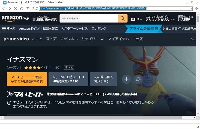200x129 pixels.
Task: Click the info icon next to rental notice
Action: pyautogui.click(x=9, y=103)
